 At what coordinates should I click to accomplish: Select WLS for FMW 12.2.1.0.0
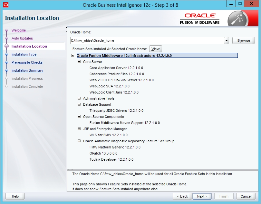click(x=109, y=135)
